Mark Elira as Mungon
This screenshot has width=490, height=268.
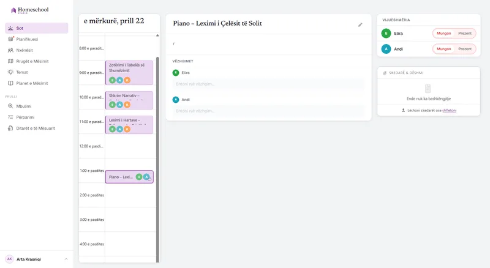point(443,34)
